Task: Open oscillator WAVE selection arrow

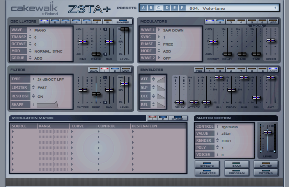Action: coord(30,30)
